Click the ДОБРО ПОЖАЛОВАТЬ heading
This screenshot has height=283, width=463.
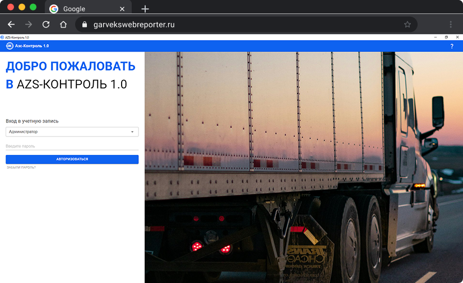click(x=71, y=66)
